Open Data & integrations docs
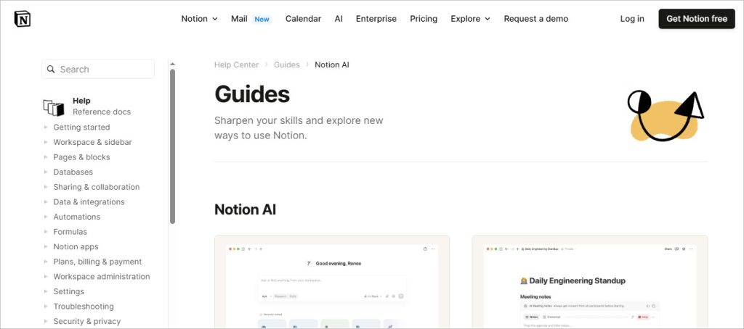The width and height of the screenshot is (744, 329). tap(89, 201)
